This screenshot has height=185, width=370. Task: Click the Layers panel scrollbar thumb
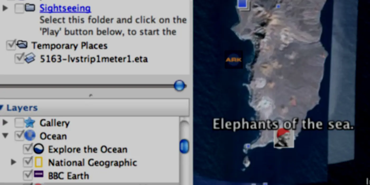(x=184, y=146)
